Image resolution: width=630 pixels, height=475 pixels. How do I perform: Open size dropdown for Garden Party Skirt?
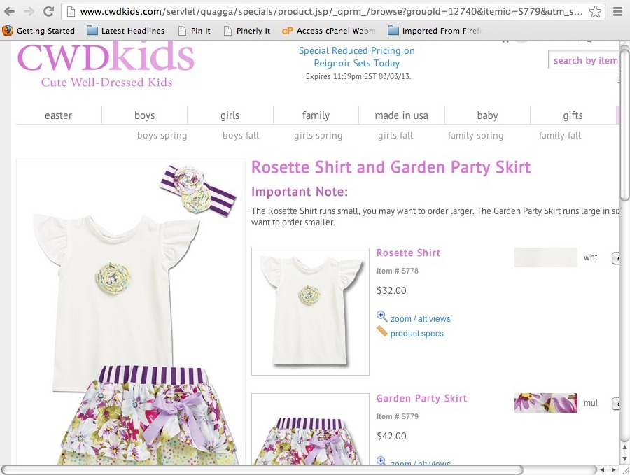click(615, 404)
